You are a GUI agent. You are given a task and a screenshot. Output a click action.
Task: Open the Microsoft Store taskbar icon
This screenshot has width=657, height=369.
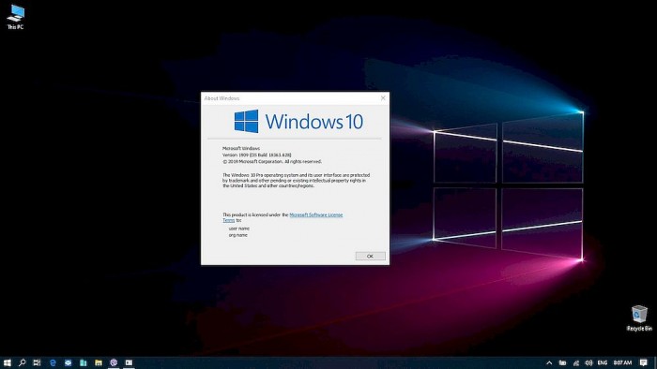coord(83,362)
